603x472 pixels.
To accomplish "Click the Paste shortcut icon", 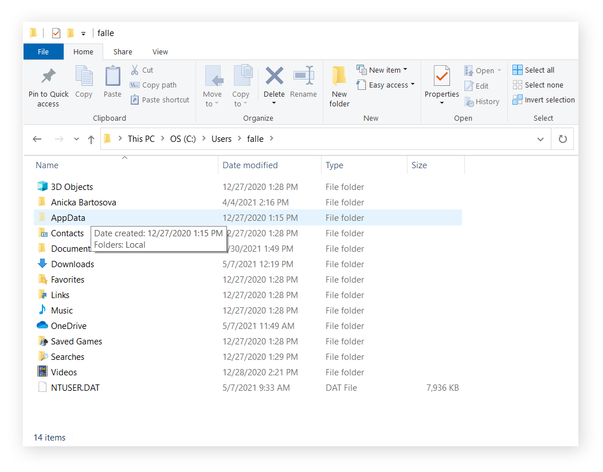I will (160, 100).
